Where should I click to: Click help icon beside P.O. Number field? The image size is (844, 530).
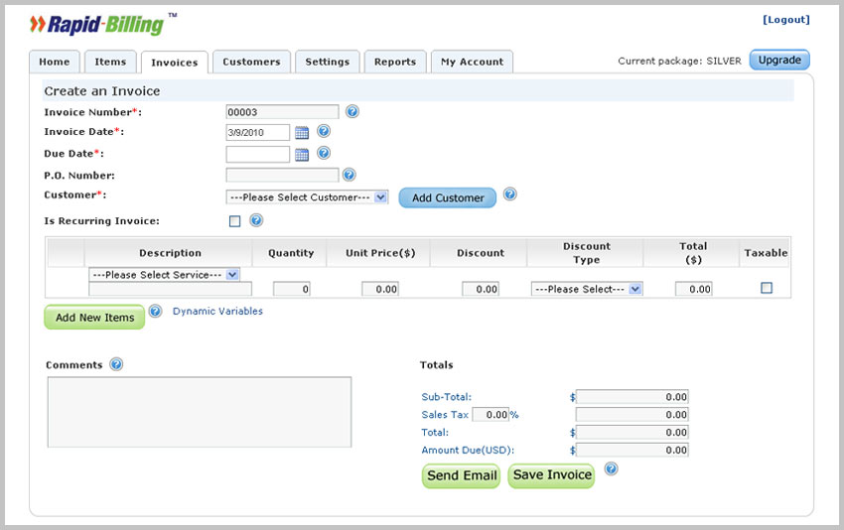point(349,175)
